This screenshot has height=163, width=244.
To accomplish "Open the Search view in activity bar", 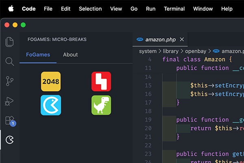I will (x=10, y=62).
